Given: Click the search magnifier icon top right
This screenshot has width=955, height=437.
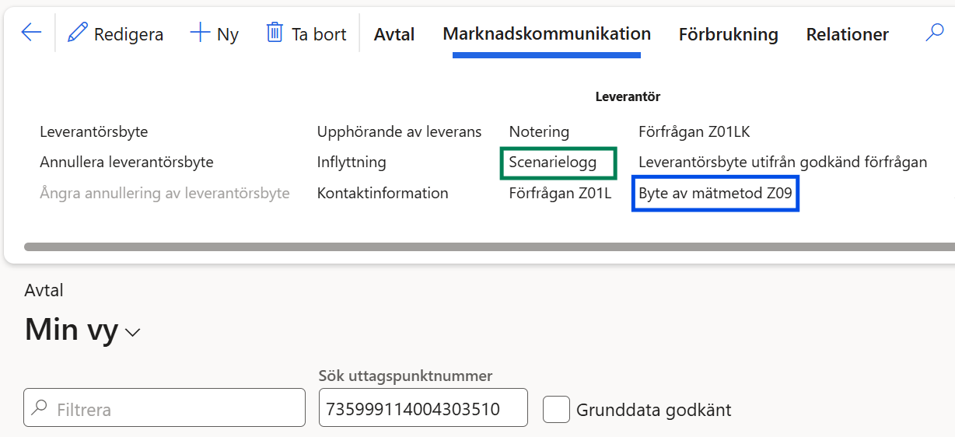Looking at the screenshot, I should (x=934, y=33).
